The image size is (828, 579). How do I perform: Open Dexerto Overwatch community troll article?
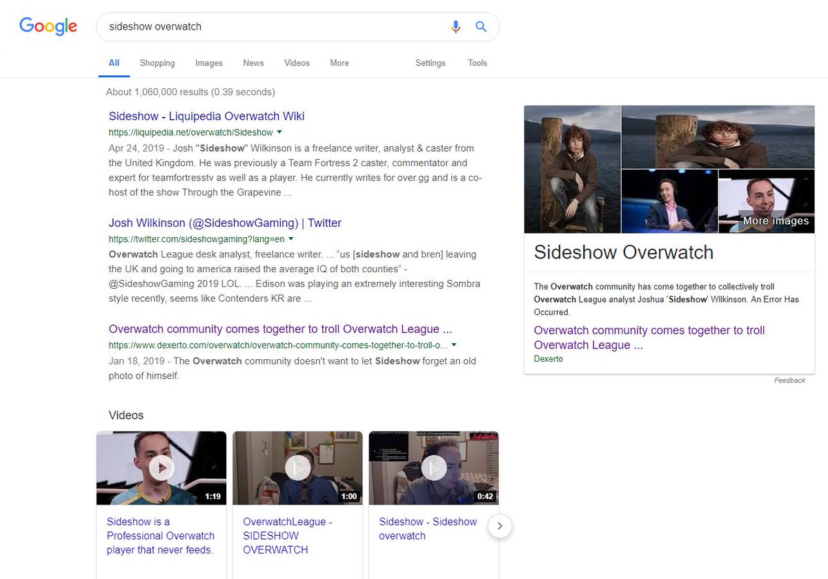click(x=281, y=329)
